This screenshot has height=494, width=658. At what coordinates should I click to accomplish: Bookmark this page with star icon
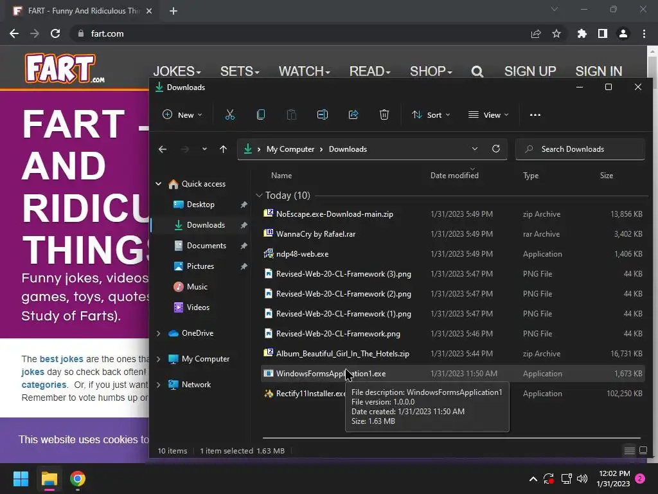pyautogui.click(x=556, y=33)
